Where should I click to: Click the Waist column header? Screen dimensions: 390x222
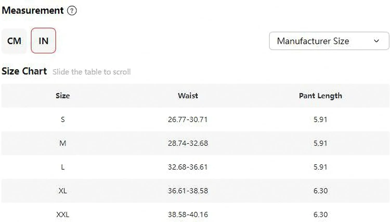[x=188, y=96]
